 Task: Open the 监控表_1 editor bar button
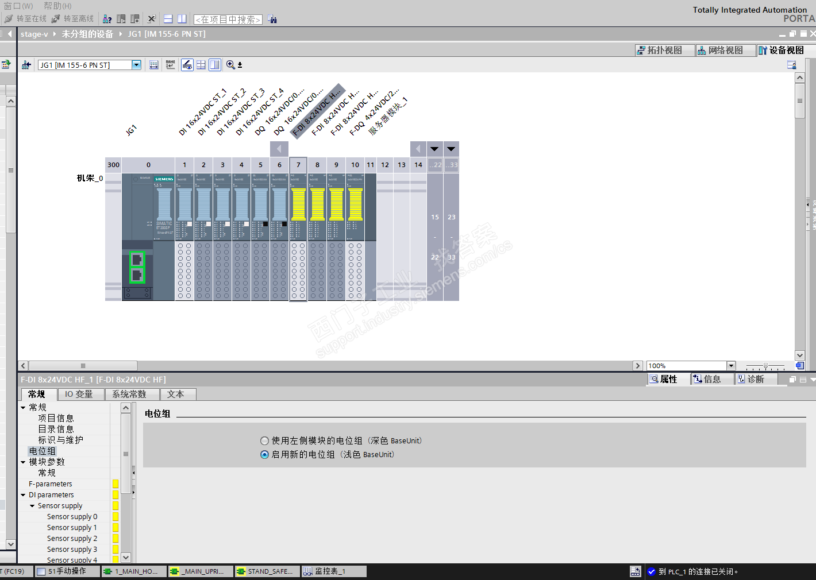tap(335, 571)
